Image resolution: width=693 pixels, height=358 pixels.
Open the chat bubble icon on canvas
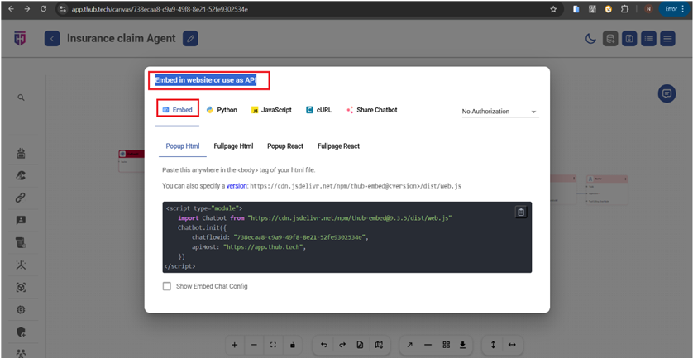tap(667, 93)
